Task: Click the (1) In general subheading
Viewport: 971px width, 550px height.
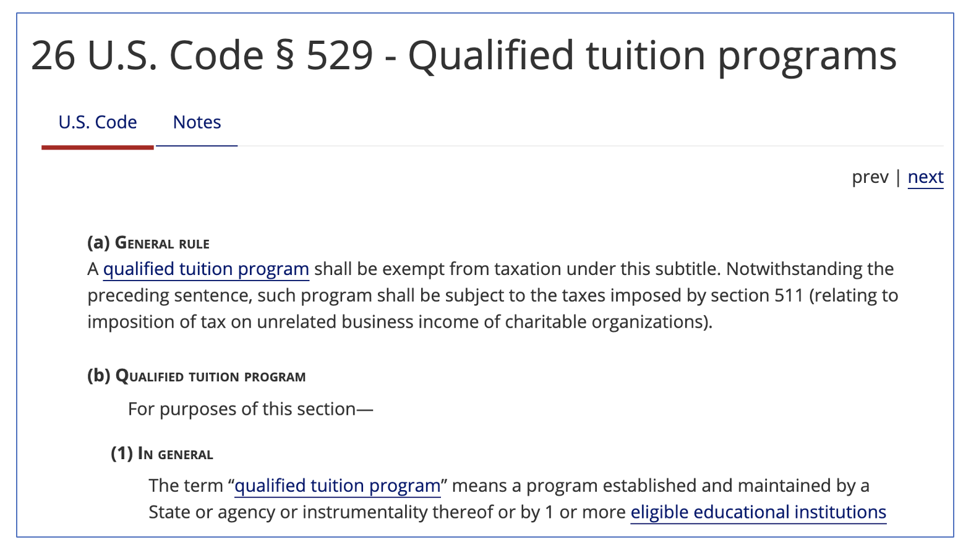Action: click(162, 454)
